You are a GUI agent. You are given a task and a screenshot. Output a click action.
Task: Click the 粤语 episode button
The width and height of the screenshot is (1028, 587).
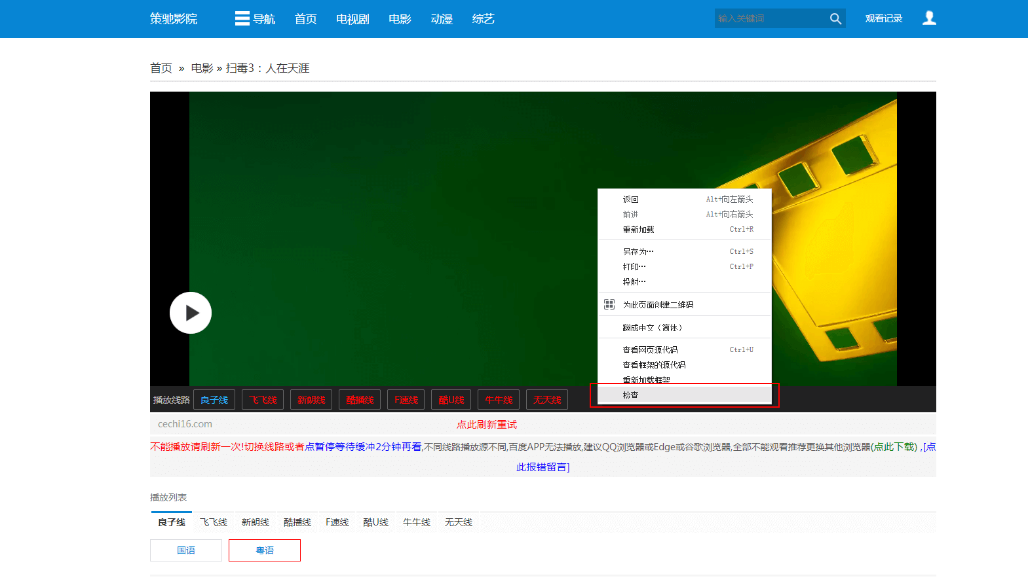(x=265, y=550)
